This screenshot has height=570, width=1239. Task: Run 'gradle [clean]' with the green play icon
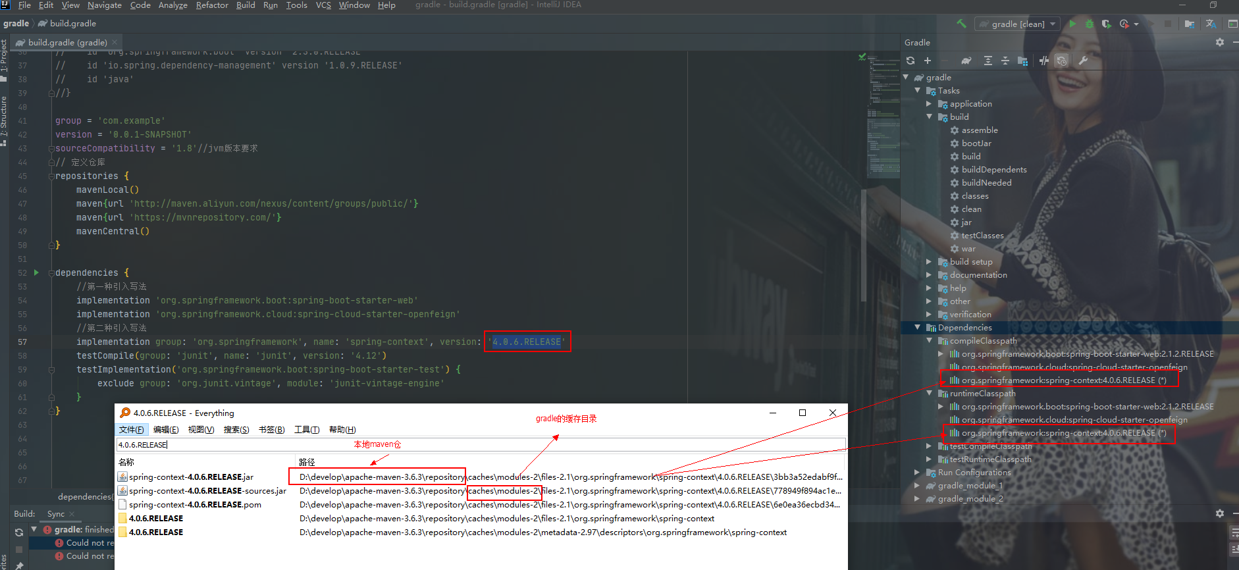(x=1072, y=24)
